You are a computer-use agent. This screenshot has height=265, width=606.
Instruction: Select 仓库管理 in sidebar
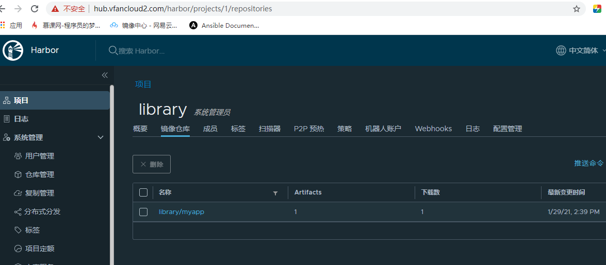(x=39, y=174)
